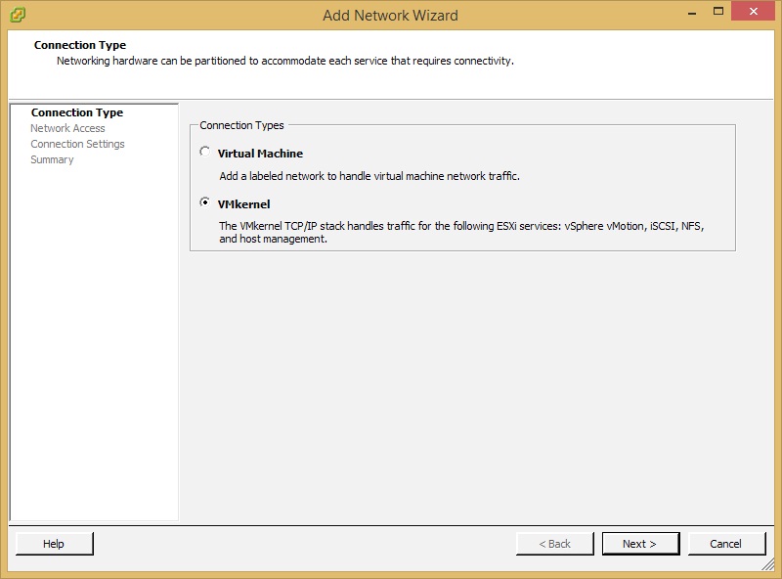Select the VMkernel radio button
Image resolution: width=782 pixels, height=579 pixels.
pos(204,202)
